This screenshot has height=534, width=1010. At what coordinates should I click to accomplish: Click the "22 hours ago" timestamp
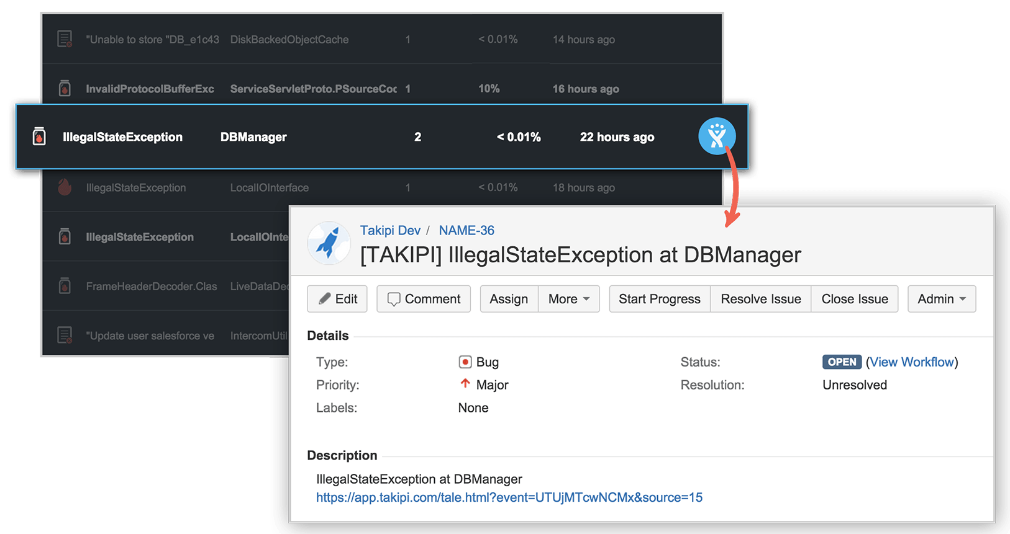617,137
